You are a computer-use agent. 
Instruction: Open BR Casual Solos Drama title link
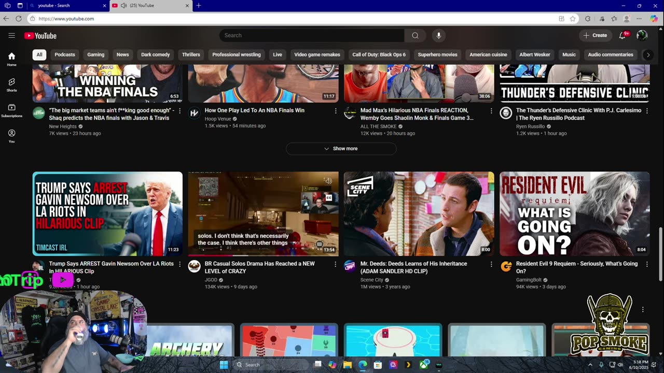tap(259, 267)
